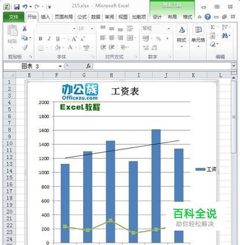Align text right
Screen dimensions: 240x245
[x=121, y=38]
